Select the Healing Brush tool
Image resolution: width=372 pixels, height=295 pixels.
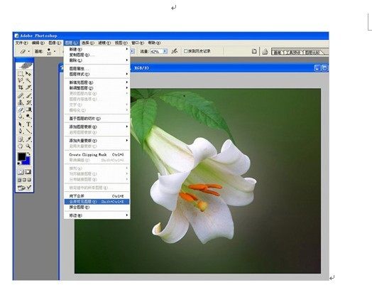(x=21, y=95)
